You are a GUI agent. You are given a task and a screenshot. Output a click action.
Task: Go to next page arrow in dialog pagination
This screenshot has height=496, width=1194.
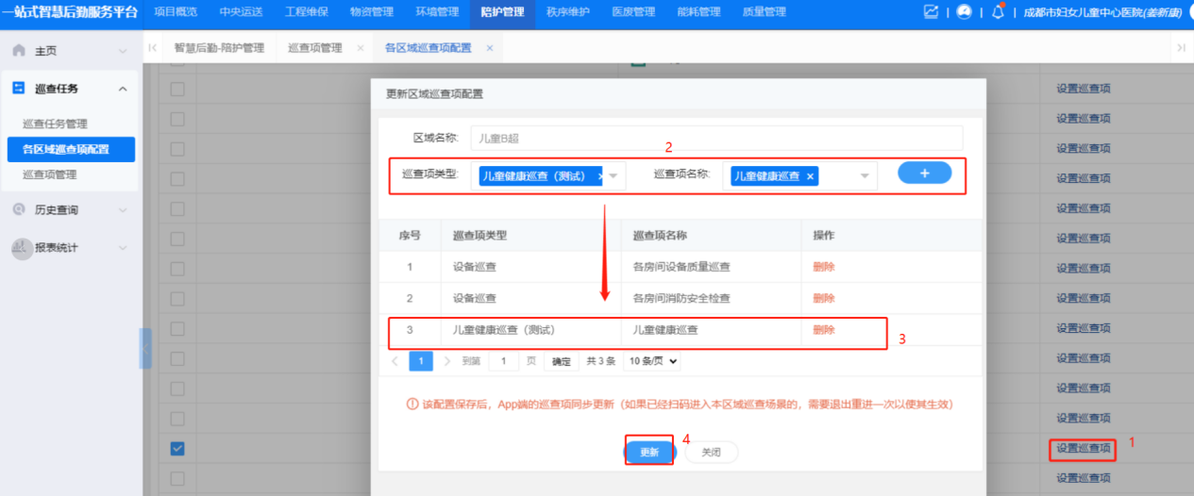[447, 361]
